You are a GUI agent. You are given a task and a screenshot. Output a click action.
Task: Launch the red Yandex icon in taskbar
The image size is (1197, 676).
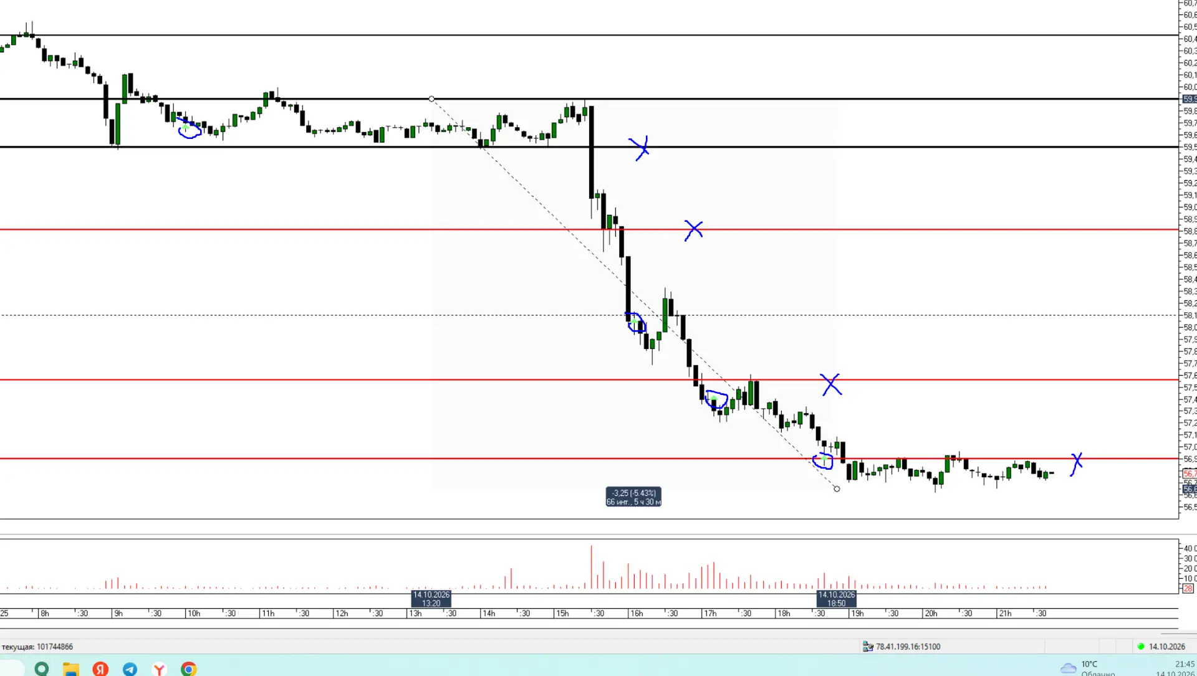click(x=100, y=669)
